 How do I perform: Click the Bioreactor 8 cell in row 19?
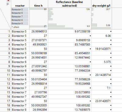(19, 110)
